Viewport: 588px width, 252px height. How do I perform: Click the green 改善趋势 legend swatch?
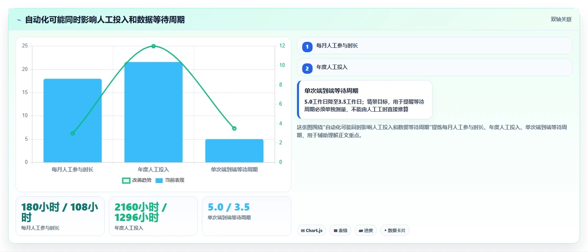[x=126, y=181]
